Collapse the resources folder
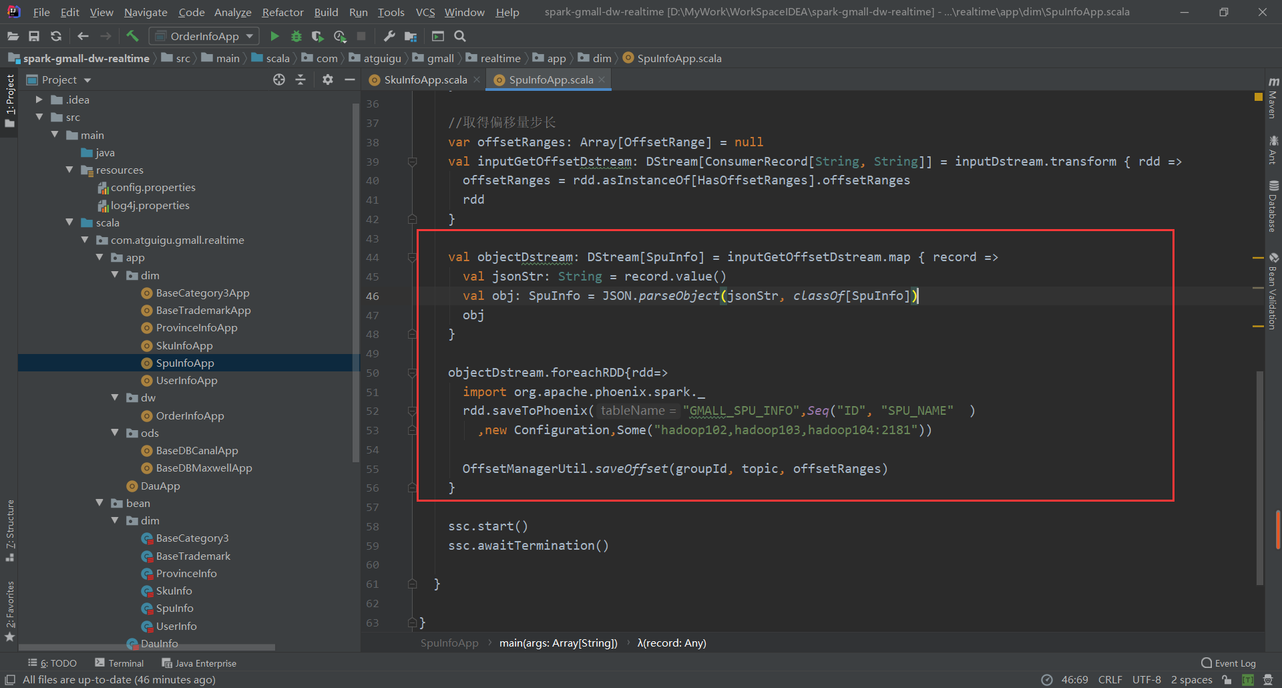The height and width of the screenshot is (688, 1282). (69, 170)
